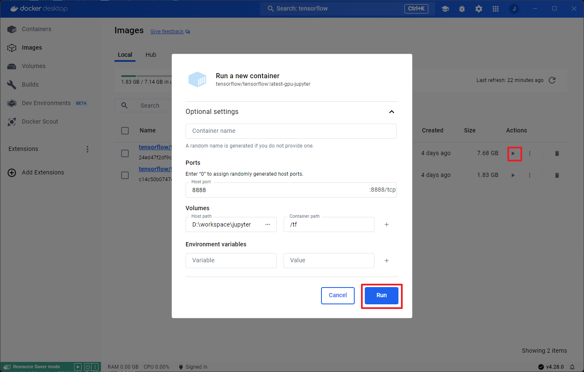Click the power icon in status bar
The height and width of the screenshot is (372, 584).
[88, 367]
